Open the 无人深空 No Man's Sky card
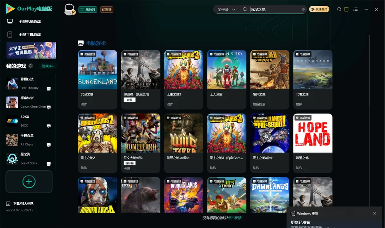The width and height of the screenshot is (385, 228). [x=227, y=80]
